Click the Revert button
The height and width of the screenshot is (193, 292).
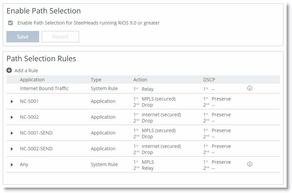[60, 37]
